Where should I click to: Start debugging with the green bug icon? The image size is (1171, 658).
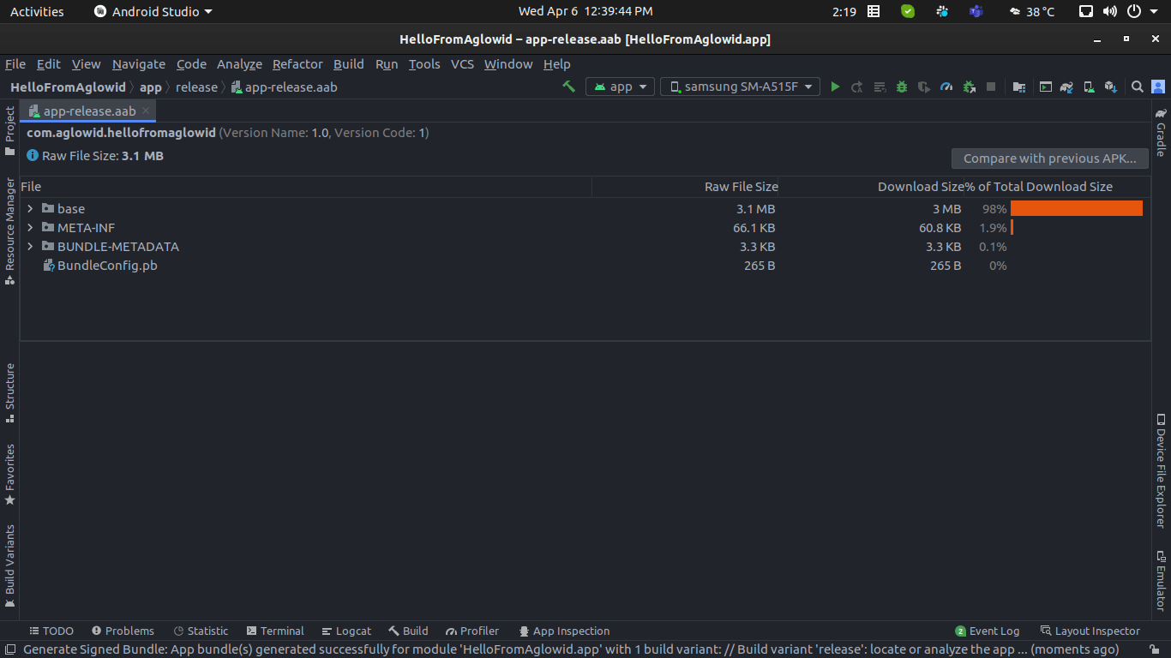click(x=902, y=87)
